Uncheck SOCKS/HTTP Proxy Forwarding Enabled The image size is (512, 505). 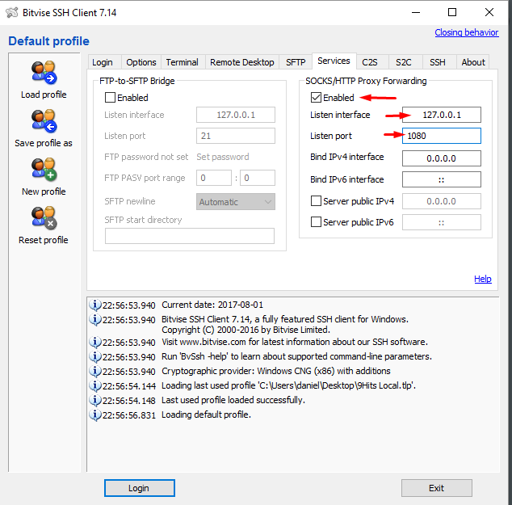pos(316,97)
